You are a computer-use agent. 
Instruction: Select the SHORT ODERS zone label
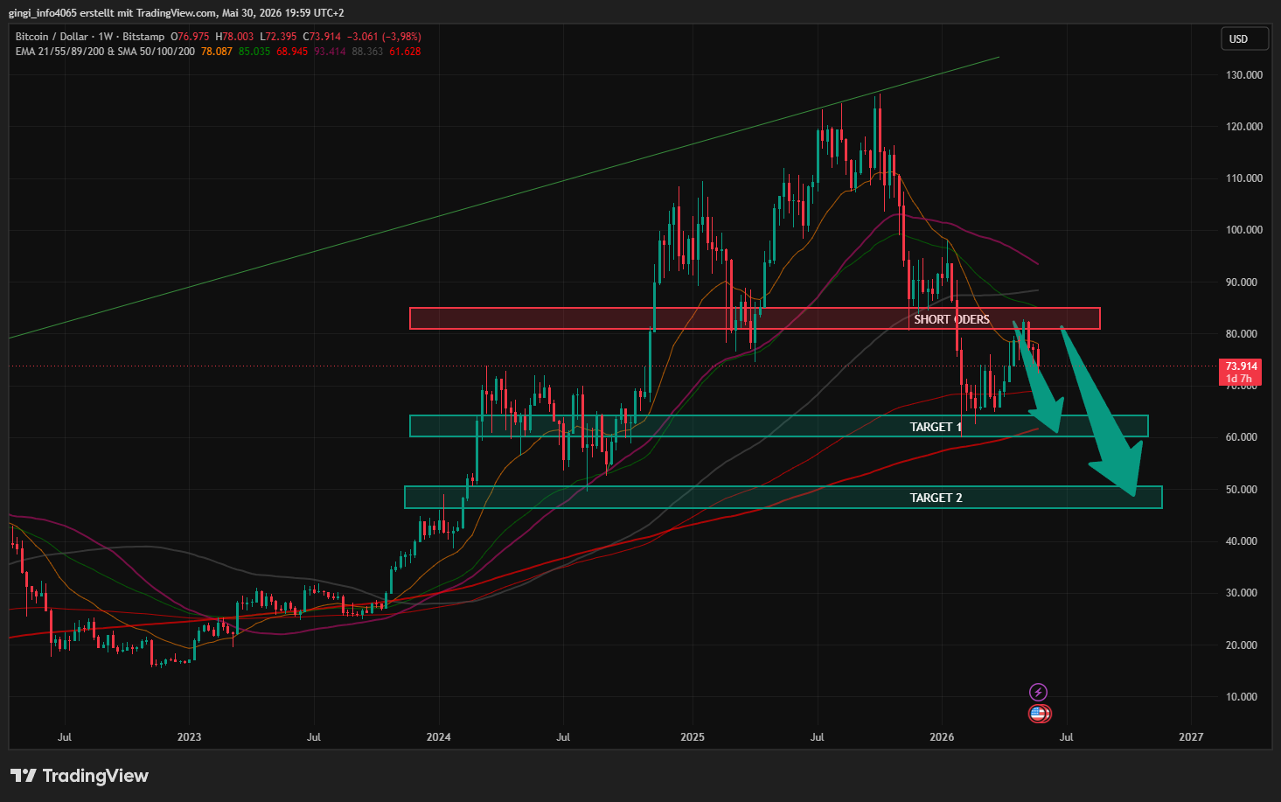pos(951,319)
